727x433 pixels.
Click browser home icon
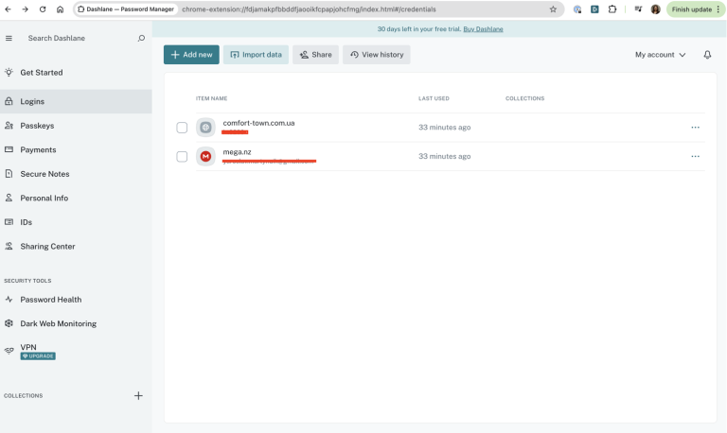pyautogui.click(x=60, y=9)
